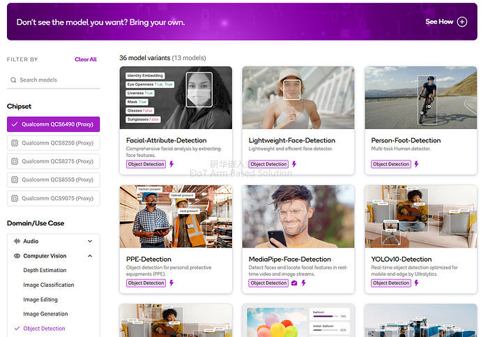The height and width of the screenshot is (337, 481).
Task: Click the masked woman thumbnail of Facial-Attribute-Detection
Action: tap(176, 98)
